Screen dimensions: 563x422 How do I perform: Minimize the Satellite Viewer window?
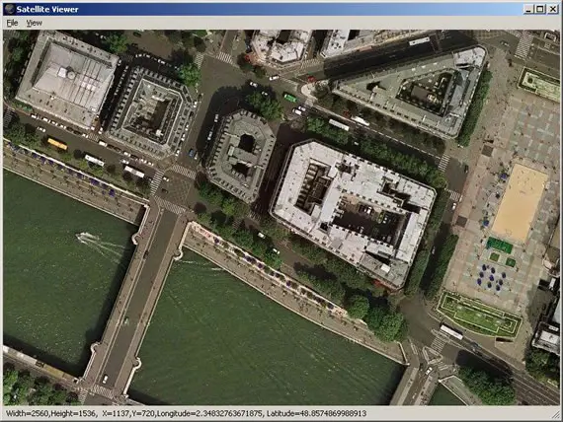pos(528,9)
